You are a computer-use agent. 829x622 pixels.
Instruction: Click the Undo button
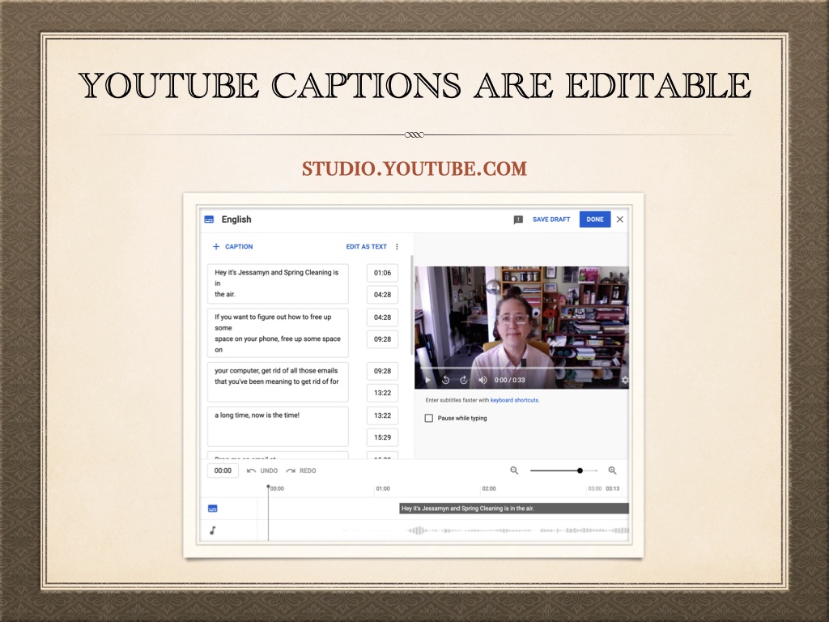(262, 471)
